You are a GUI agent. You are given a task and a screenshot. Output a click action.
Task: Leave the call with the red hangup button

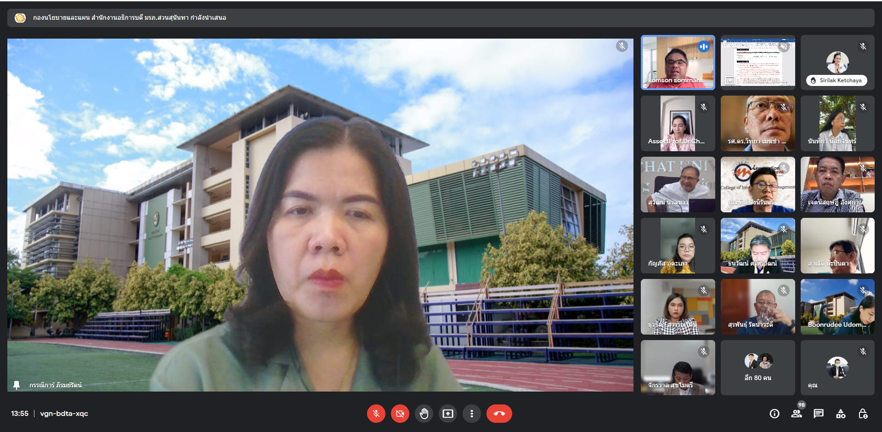(x=499, y=414)
